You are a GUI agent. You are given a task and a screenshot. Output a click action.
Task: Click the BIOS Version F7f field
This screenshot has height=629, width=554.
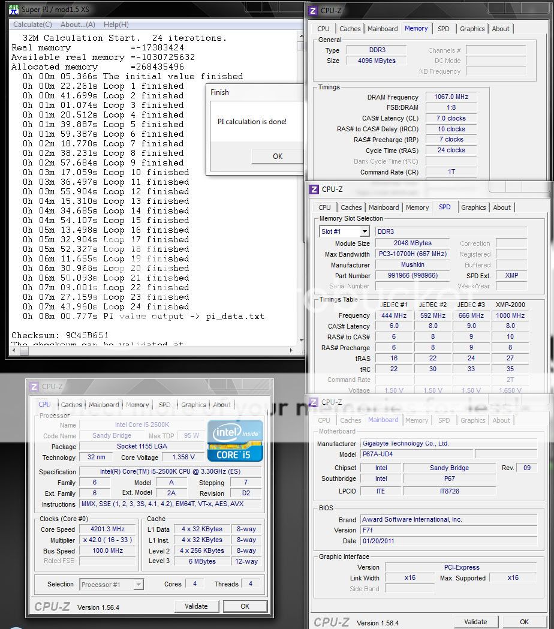(x=448, y=530)
